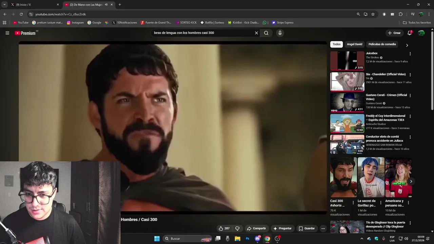Click the Crear button
Image resolution: width=434 pixels, height=244 pixels.
click(394, 33)
